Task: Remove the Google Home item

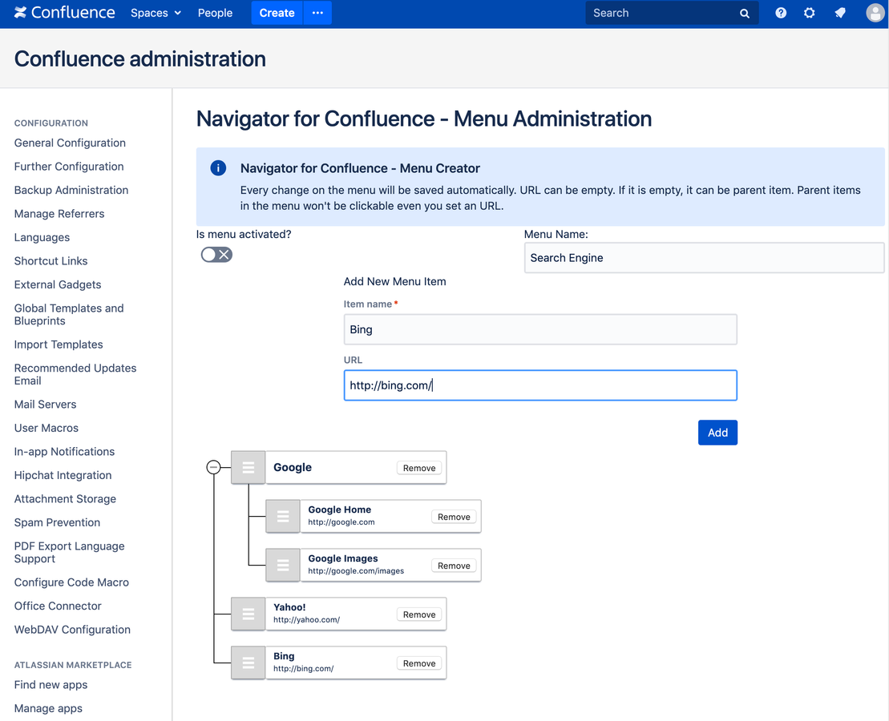Action: tap(454, 517)
